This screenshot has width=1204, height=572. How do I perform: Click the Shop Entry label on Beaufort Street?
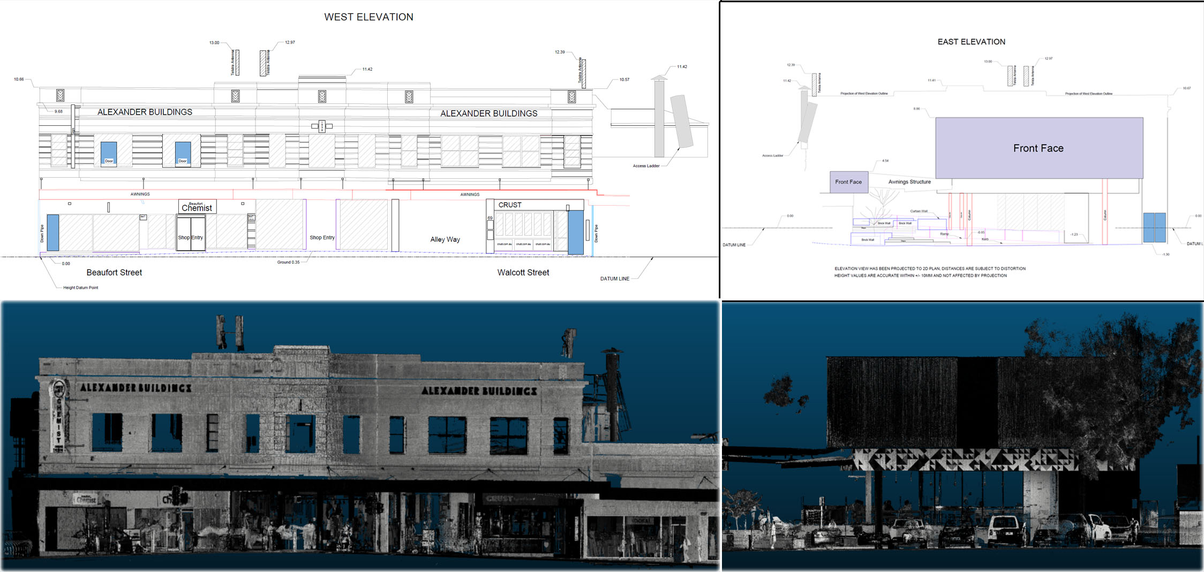point(191,237)
